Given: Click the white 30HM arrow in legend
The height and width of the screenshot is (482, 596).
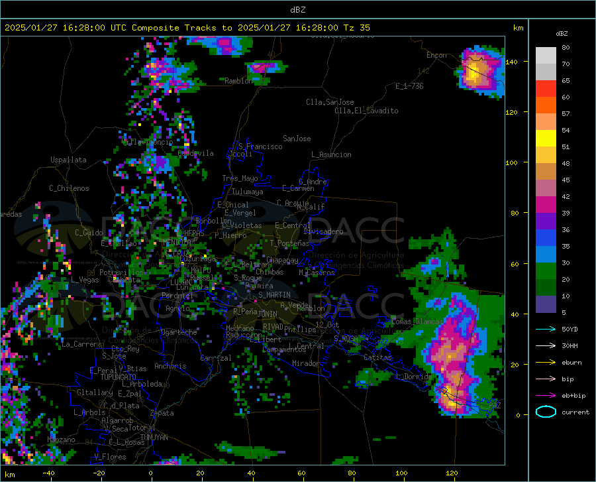Looking at the screenshot, I should [x=546, y=346].
